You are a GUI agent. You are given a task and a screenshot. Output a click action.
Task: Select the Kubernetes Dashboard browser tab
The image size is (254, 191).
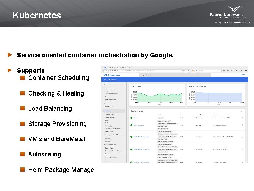pos(115,67)
